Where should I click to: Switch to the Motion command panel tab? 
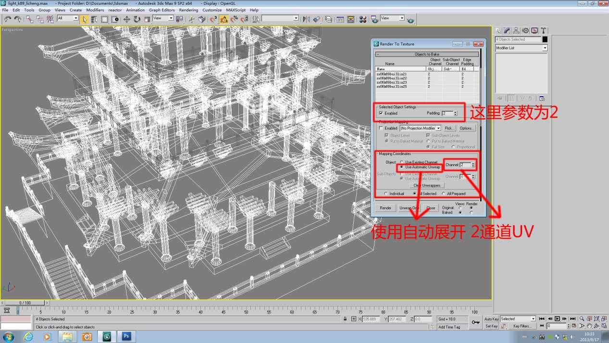(525, 31)
